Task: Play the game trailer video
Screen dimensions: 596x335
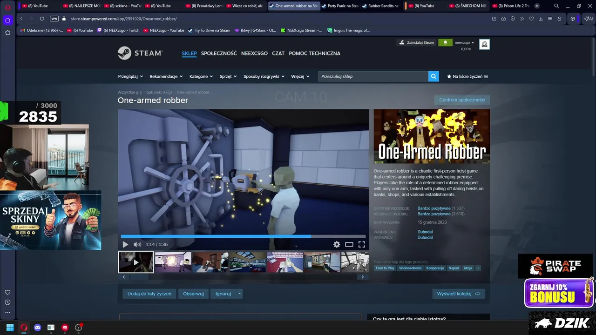Action: [125, 244]
